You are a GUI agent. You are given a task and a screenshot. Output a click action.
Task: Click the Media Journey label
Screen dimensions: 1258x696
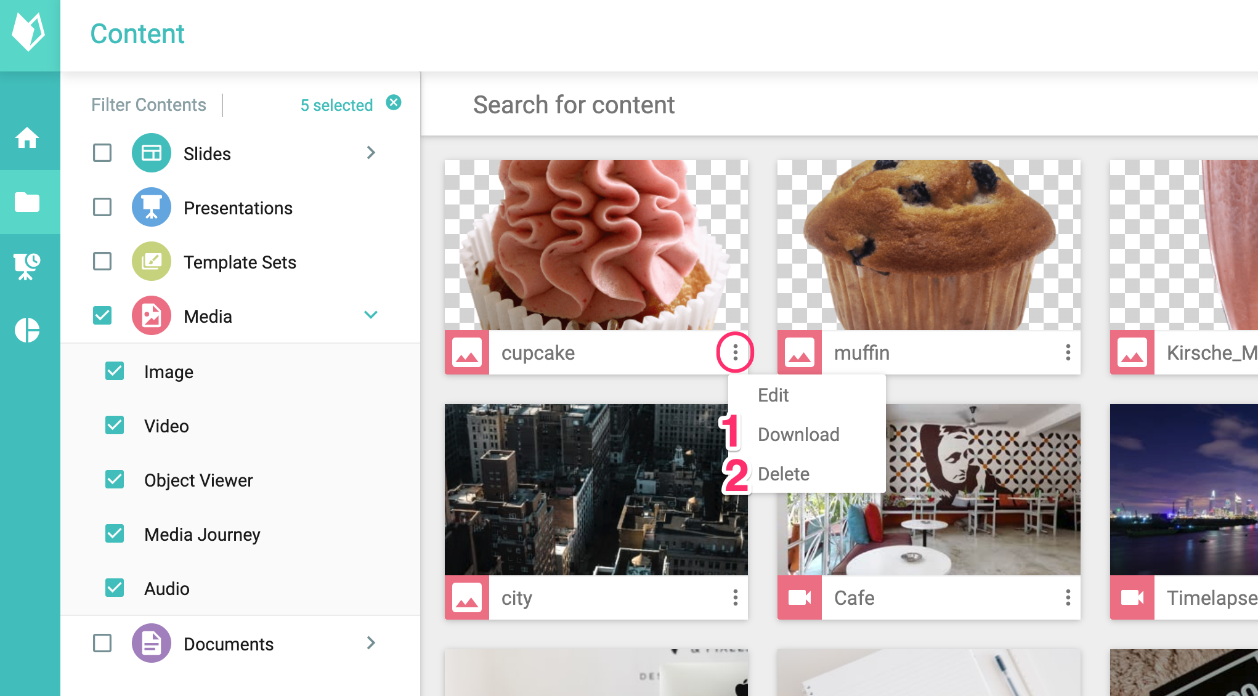(202, 534)
